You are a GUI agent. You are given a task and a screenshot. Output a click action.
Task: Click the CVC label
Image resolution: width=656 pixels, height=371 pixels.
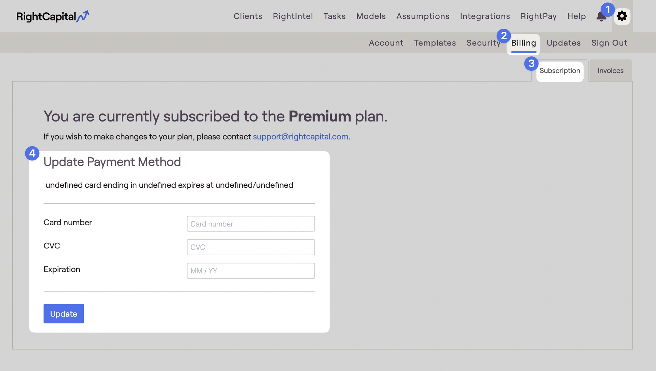pos(52,246)
